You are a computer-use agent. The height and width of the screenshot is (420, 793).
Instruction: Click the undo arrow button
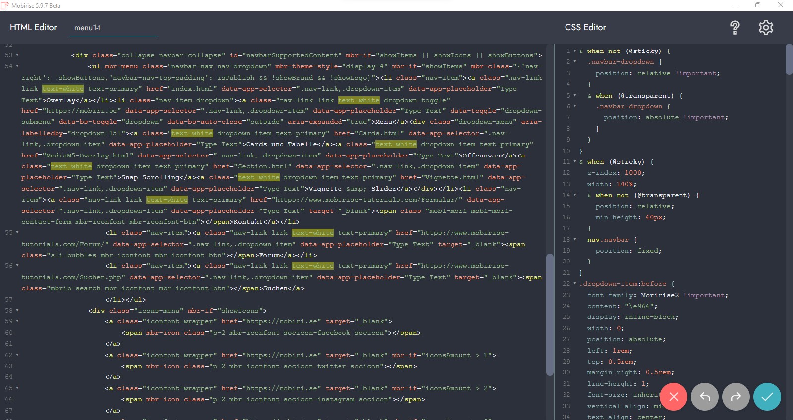(x=704, y=397)
